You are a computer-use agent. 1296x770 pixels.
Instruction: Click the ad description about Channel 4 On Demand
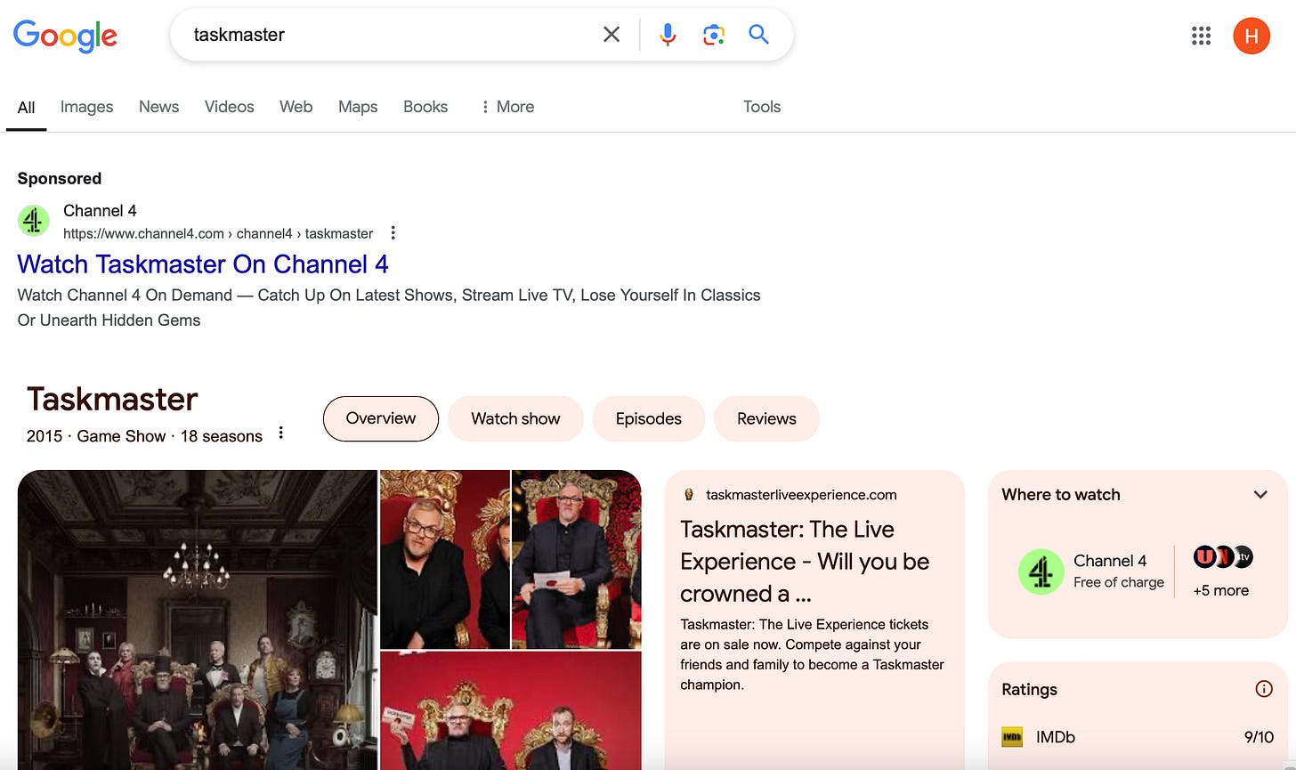[389, 307]
